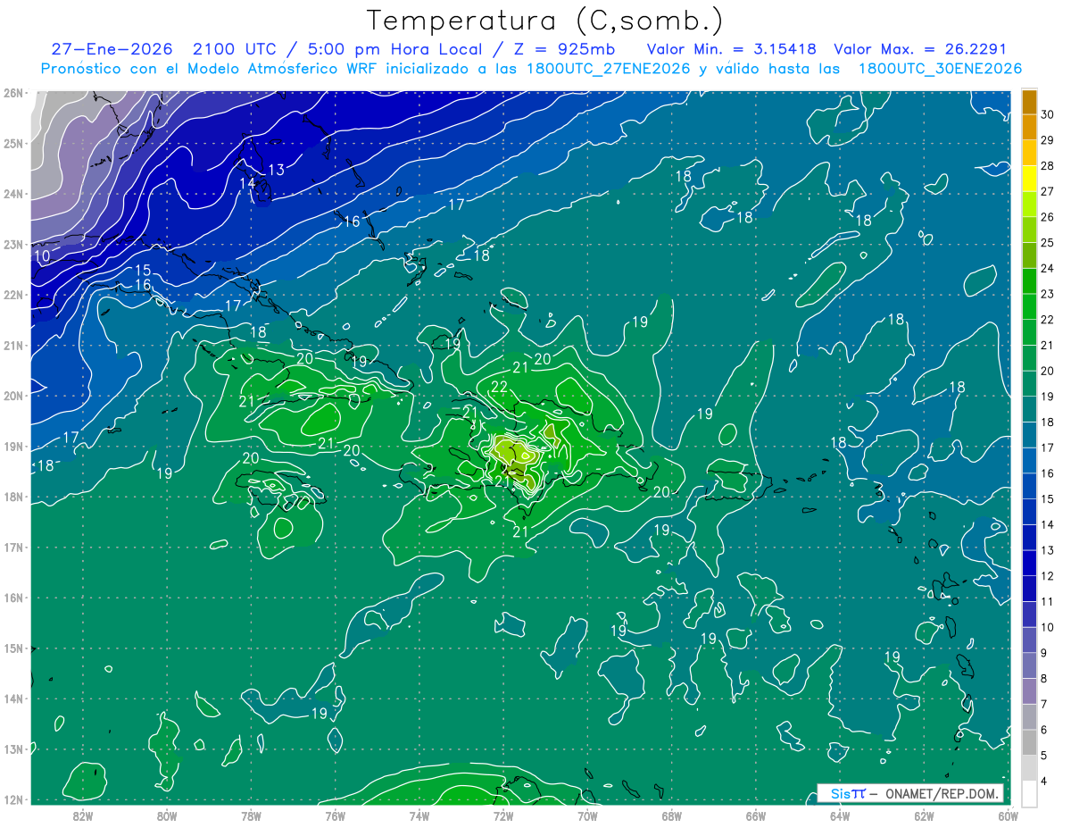The width and height of the screenshot is (1071, 828).
Task: Click the "17N" latitude axis label
Action: click(x=12, y=547)
